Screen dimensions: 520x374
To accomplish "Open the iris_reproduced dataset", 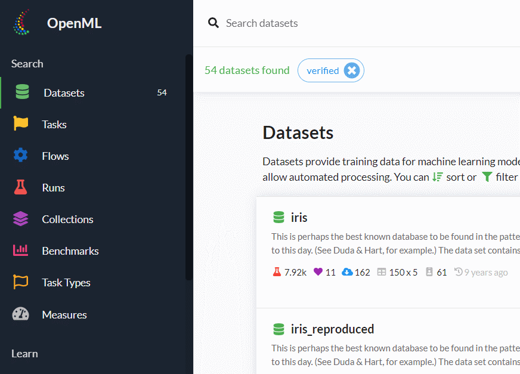I will (332, 329).
